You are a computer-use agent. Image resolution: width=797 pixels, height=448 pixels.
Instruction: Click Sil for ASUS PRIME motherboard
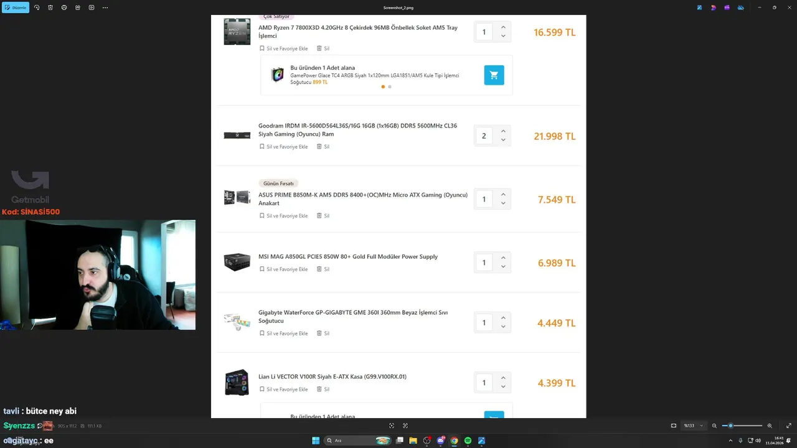(323, 216)
